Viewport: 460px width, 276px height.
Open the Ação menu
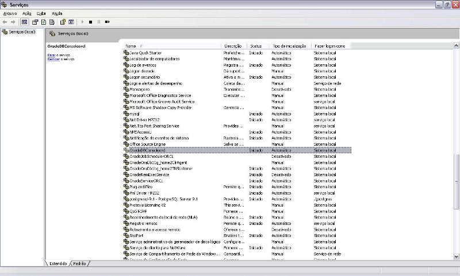tap(26, 13)
